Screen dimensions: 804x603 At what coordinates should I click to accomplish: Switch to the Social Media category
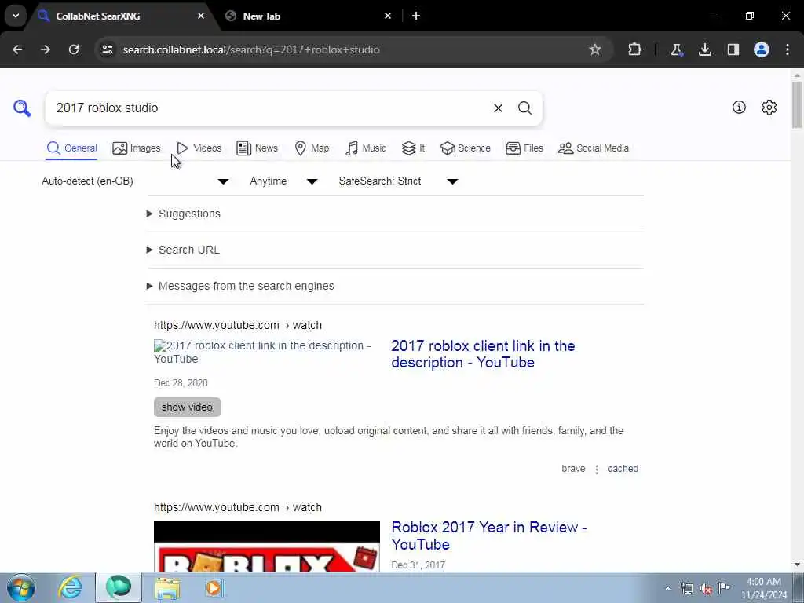pos(594,148)
